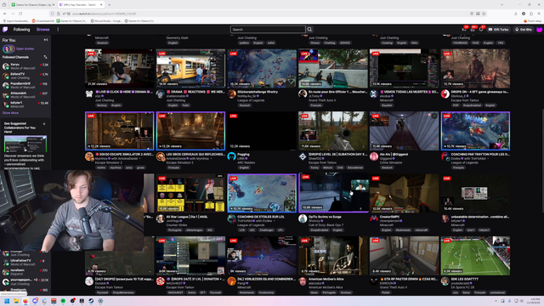544x306 pixels.
Task: Go back in the browser
Action: tap(5, 14)
